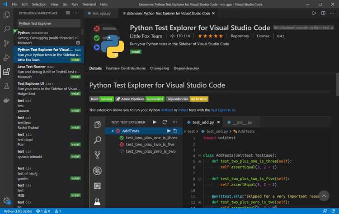This screenshot has height=214, width=339.
Task: Click the warning triangle count 1 status item
Action: point(58,211)
